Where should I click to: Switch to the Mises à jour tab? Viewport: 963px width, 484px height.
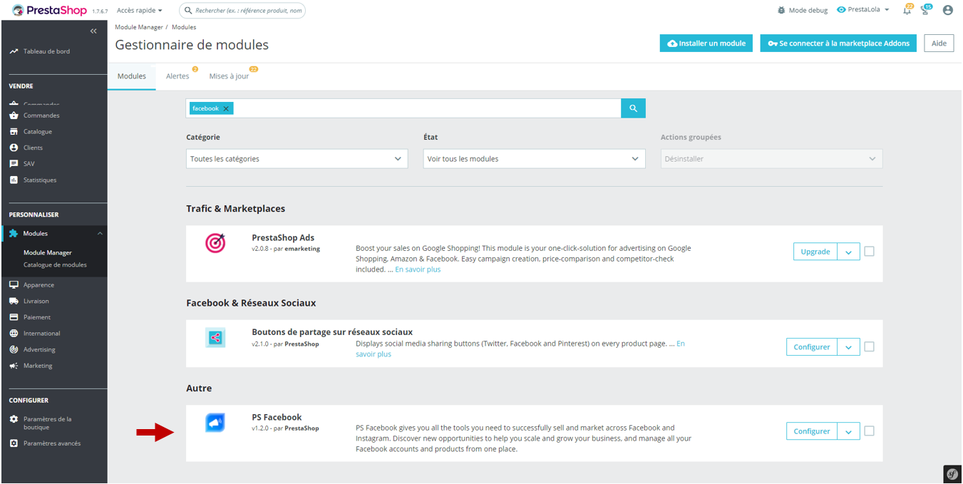(230, 76)
